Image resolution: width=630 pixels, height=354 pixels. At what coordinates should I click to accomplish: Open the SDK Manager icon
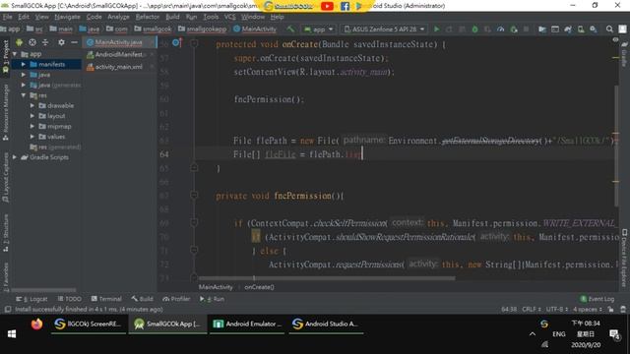point(594,29)
